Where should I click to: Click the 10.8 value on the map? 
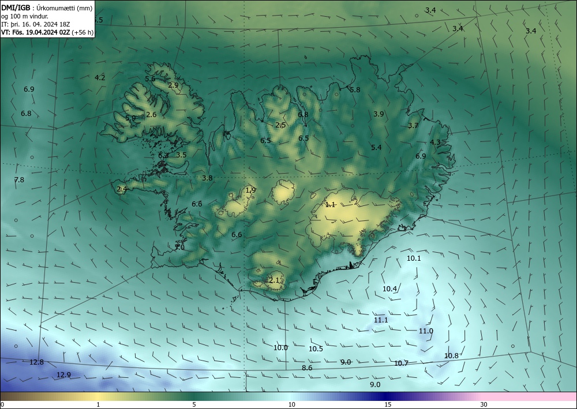coord(451,356)
